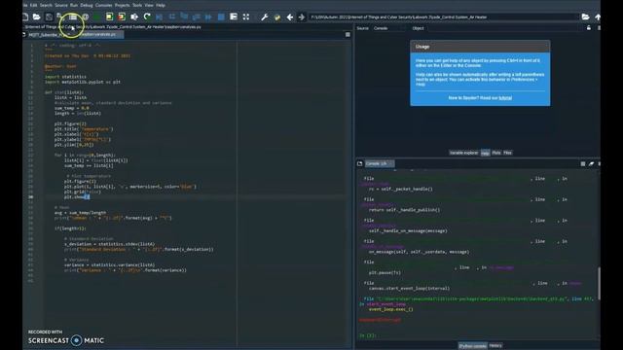Open working directory path dropdown
Viewport: 623px width, 350px height.
pos(443,17)
